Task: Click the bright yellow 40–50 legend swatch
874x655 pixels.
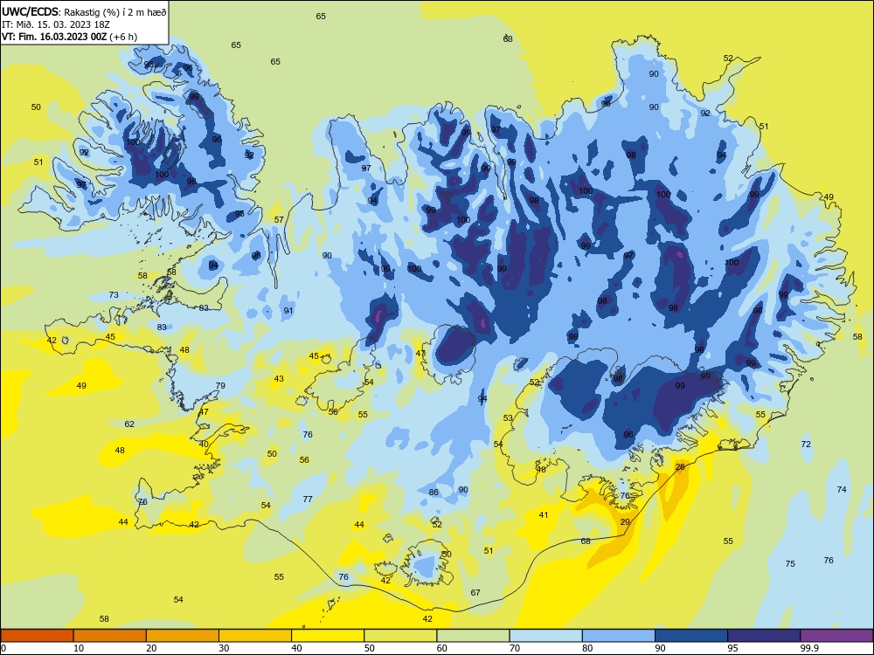Action: point(328,636)
